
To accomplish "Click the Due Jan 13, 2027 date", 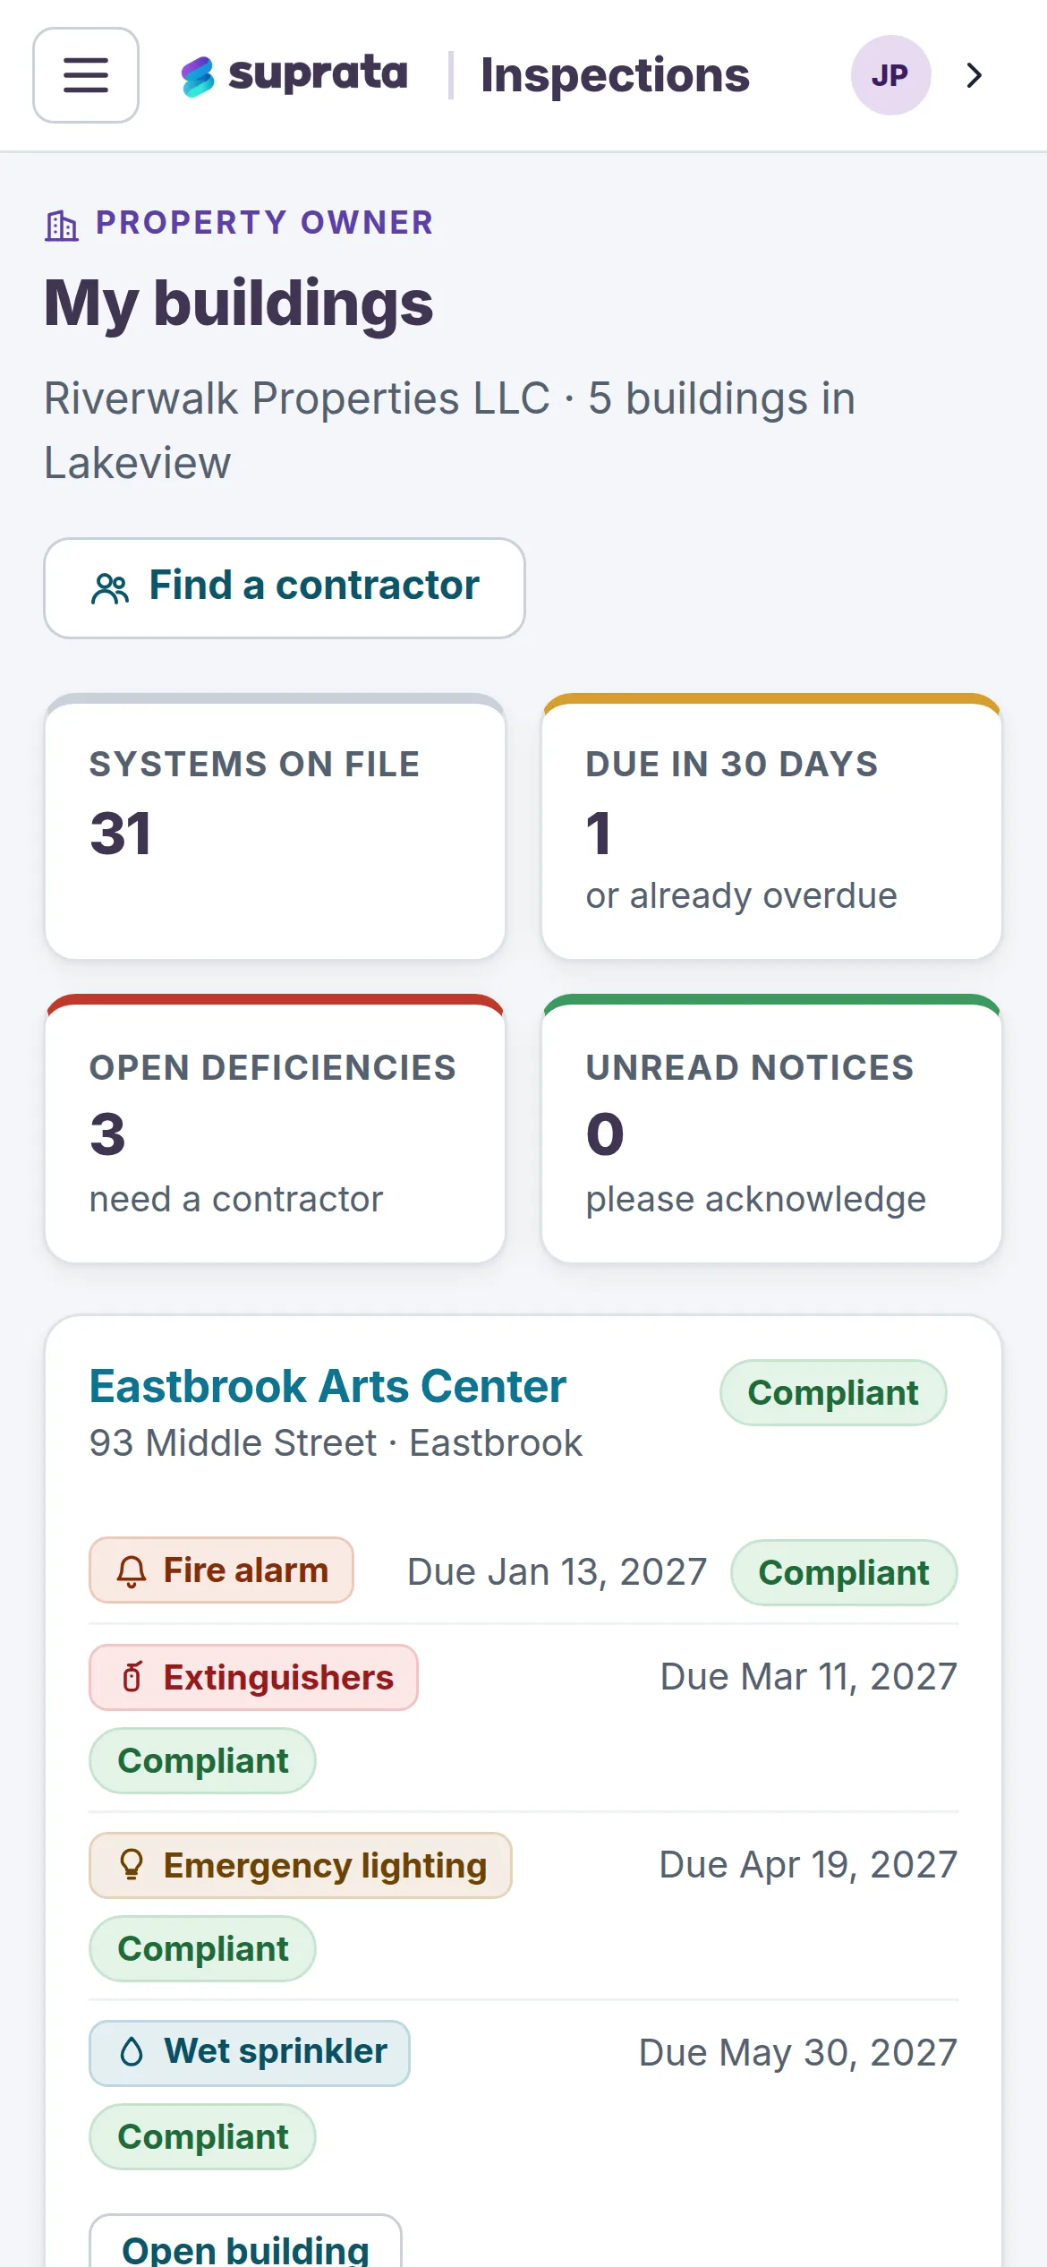I will point(557,1572).
